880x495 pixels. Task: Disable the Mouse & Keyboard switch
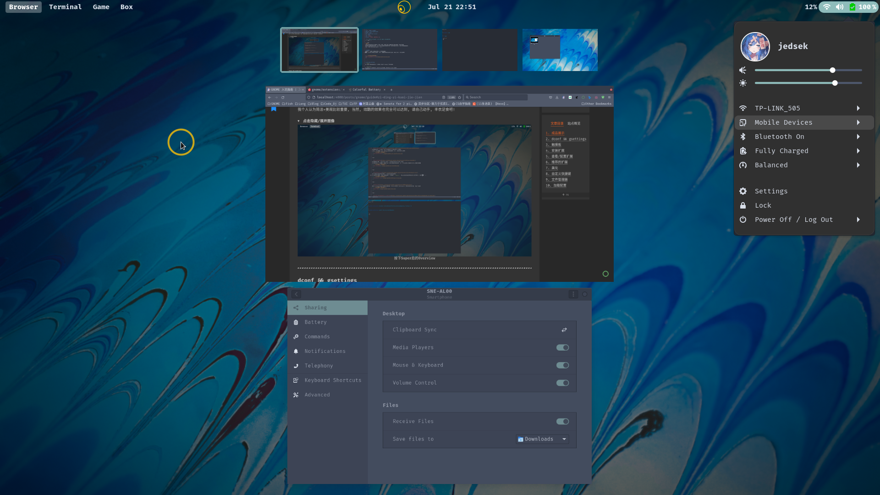click(562, 365)
